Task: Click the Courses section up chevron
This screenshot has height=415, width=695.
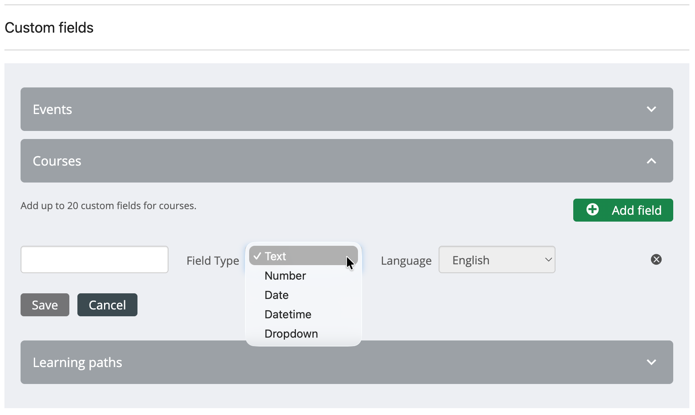Action: pyautogui.click(x=651, y=161)
